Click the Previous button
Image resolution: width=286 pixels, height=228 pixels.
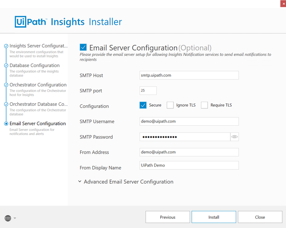pyautogui.click(x=168, y=217)
